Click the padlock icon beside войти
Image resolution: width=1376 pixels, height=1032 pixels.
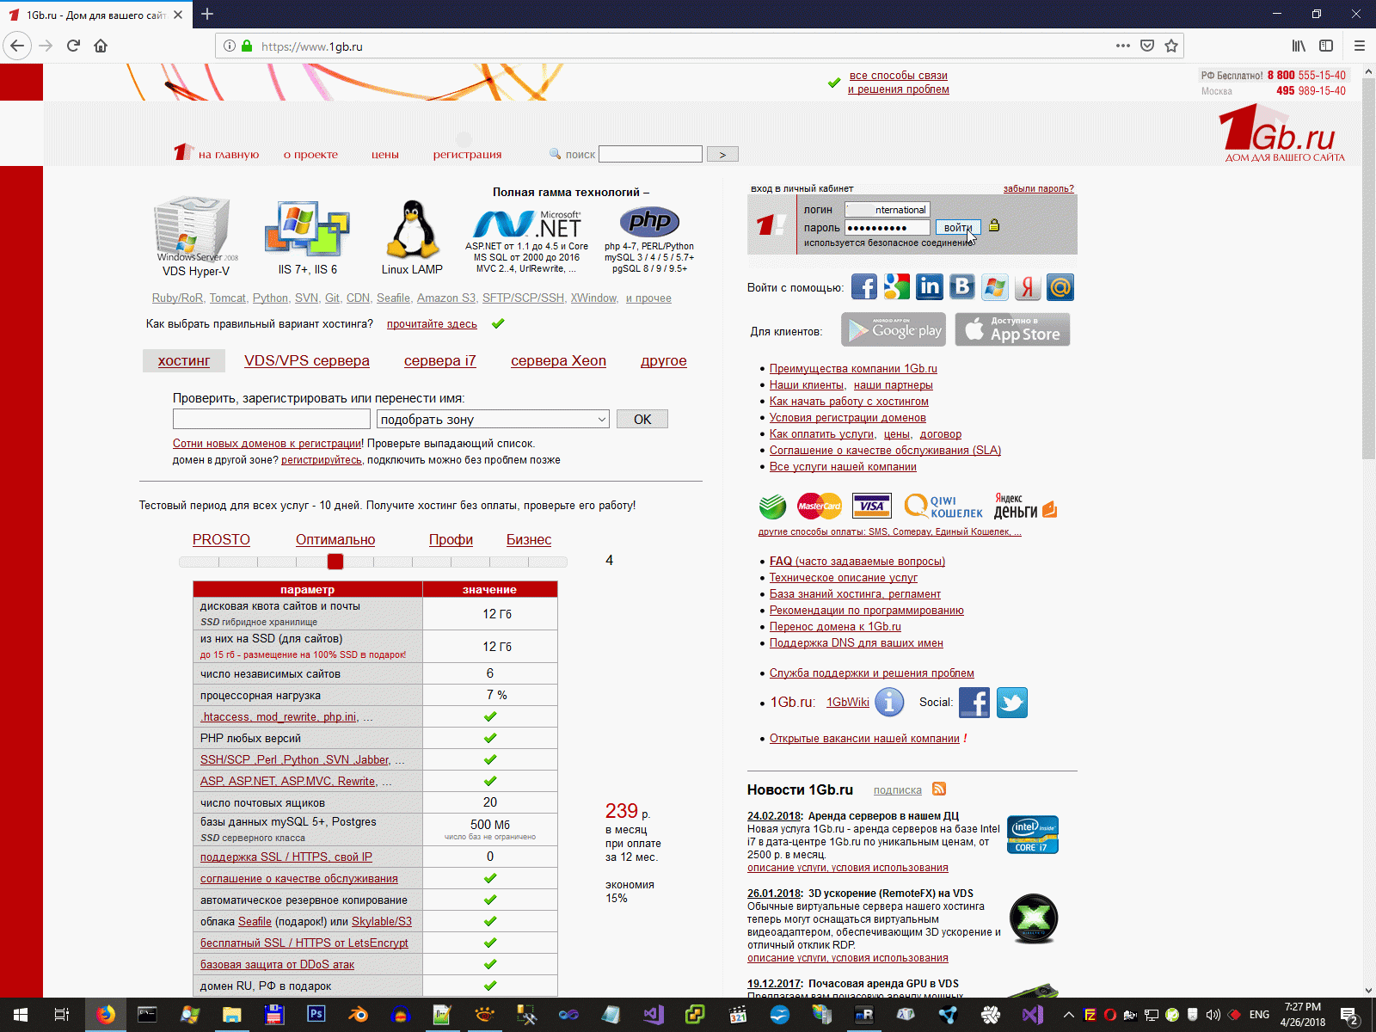[994, 225]
